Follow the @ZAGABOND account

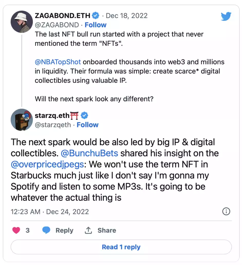coord(95,25)
